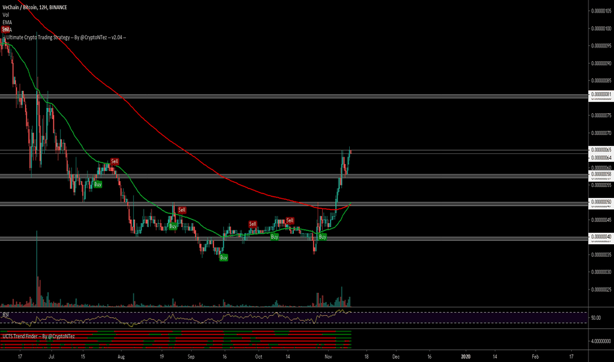Click the 0.00000090 price axis value

[x=601, y=63]
